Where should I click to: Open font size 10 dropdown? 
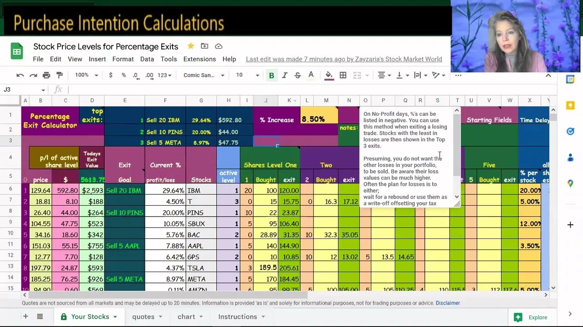(247, 75)
